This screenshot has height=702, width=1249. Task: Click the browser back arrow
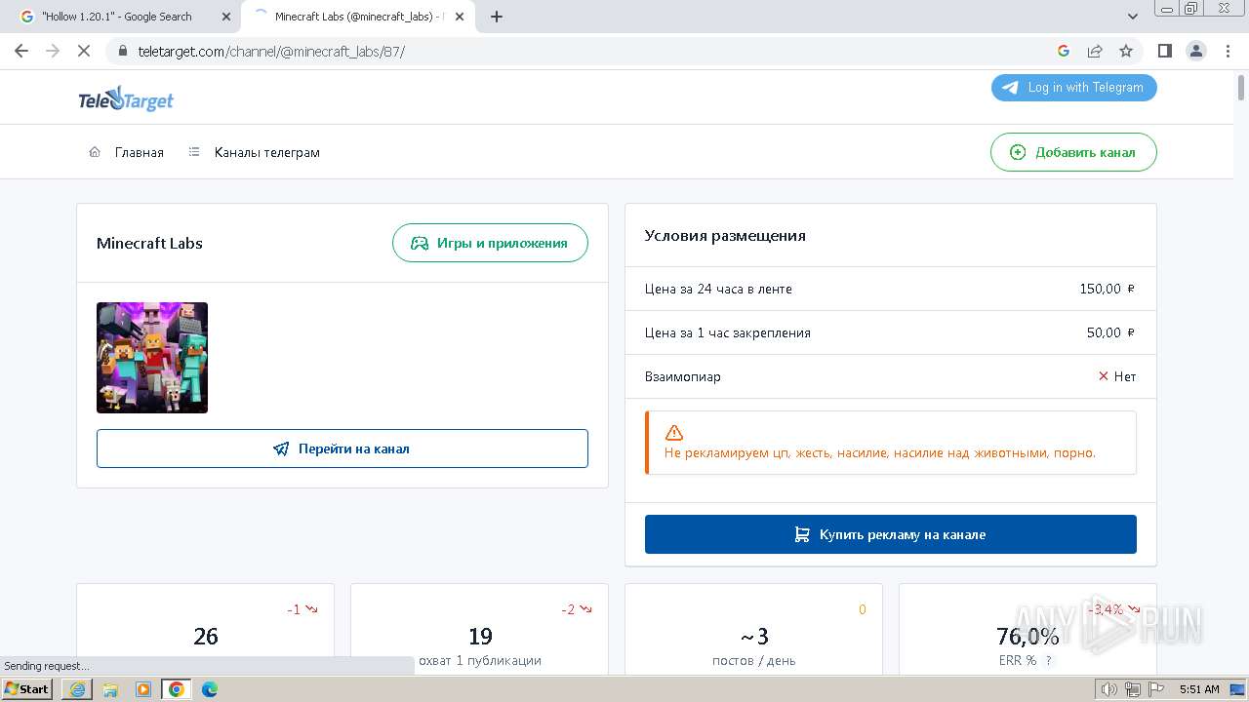click(x=21, y=51)
